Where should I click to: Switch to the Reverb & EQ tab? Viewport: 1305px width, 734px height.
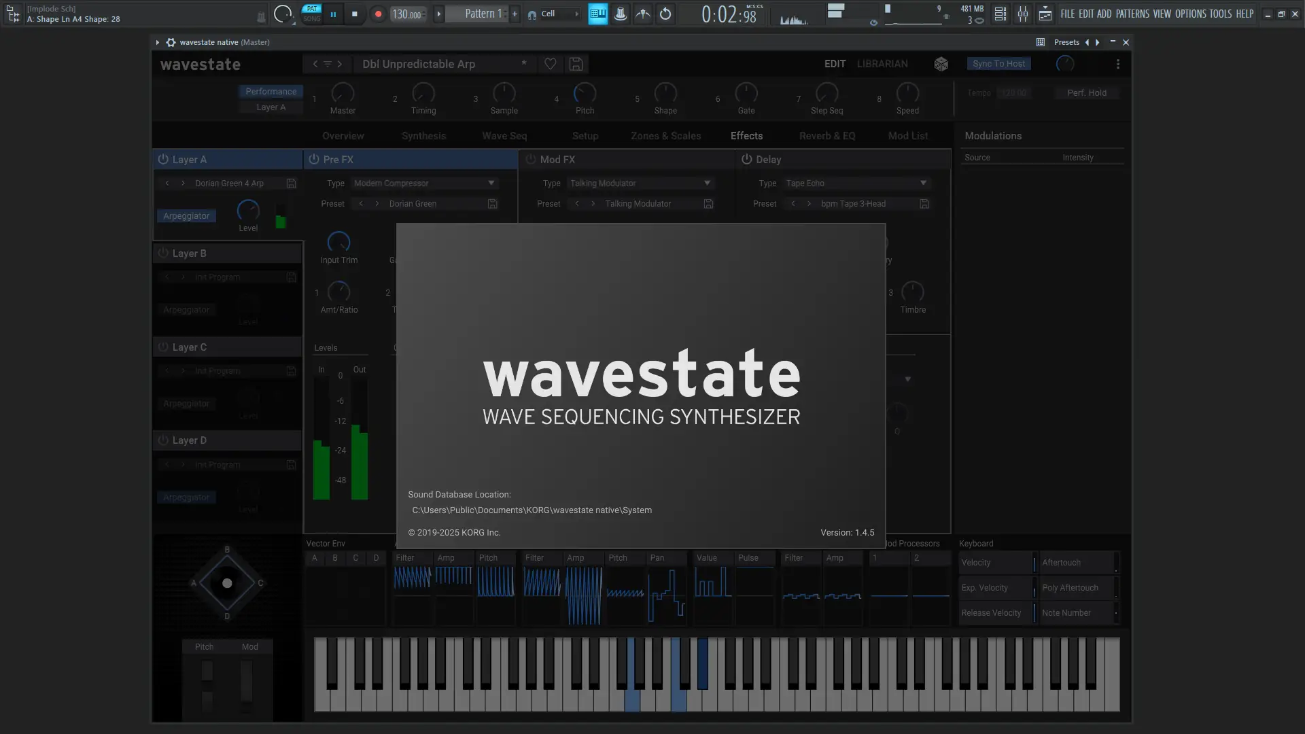point(827,136)
